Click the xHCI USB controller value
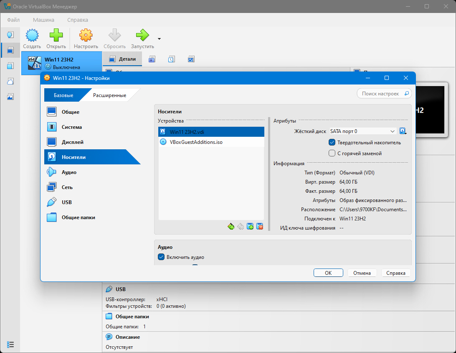The image size is (456, 353). [162, 299]
